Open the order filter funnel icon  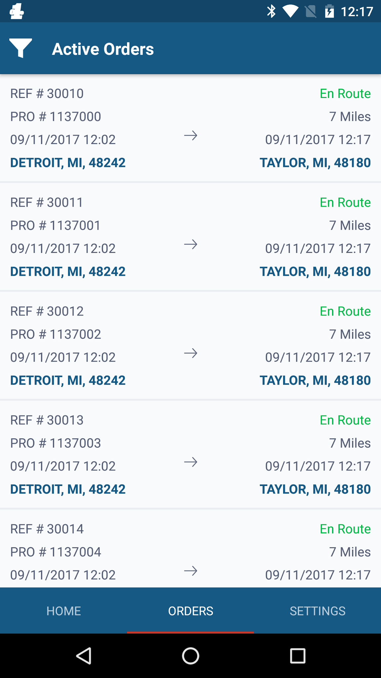coord(21,48)
